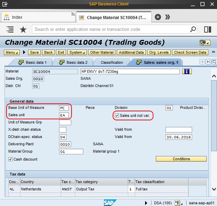Open the tab list selector icon

[214, 62]
